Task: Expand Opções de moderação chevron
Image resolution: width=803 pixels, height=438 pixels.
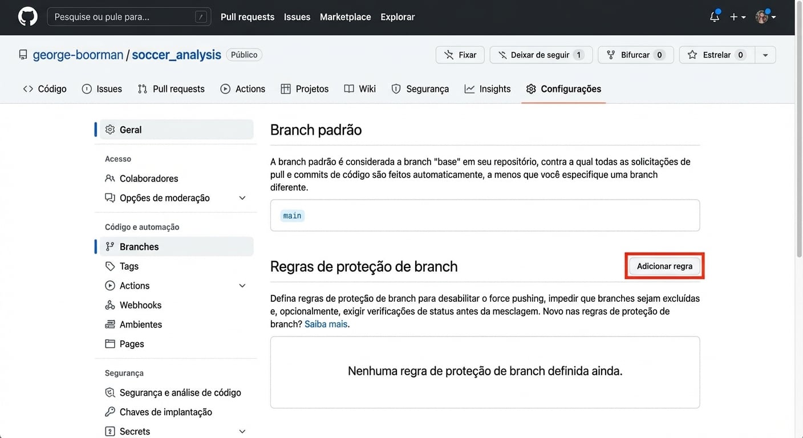Action: coord(242,198)
